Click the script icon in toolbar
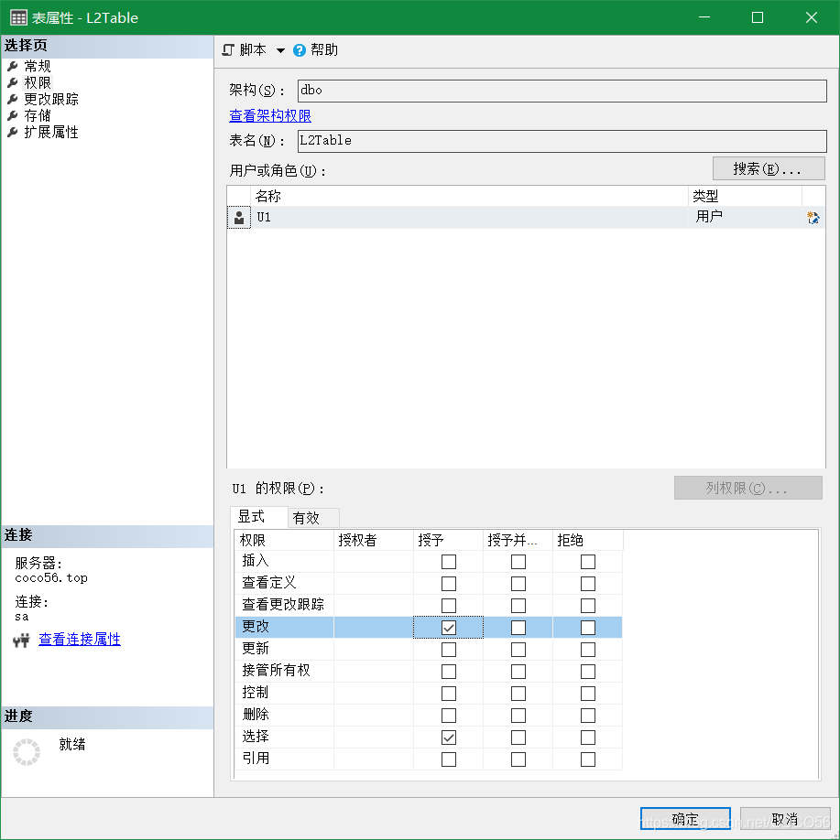The width and height of the screenshot is (840, 840). [228, 49]
